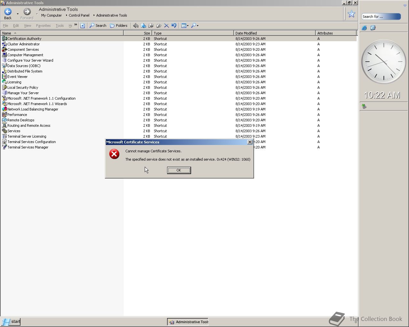The height and width of the screenshot is (327, 409).
Task: Open the magnifier search dropdown on toolbar
Action: pos(195,26)
